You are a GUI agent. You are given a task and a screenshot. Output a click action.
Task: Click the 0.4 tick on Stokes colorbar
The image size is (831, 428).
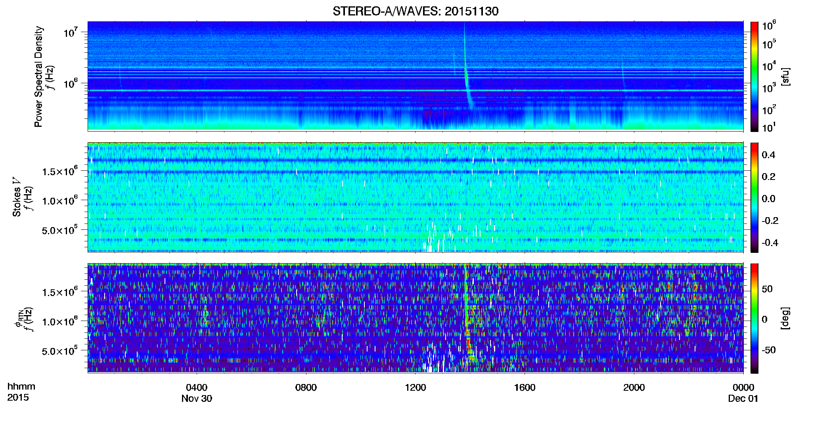[768, 155]
